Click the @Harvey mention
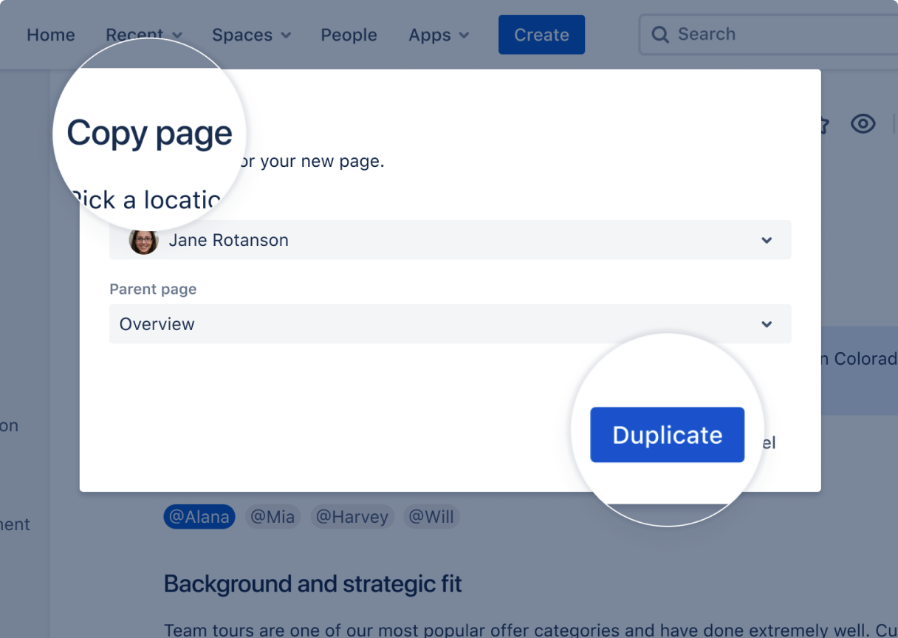Viewport: 898px width, 638px height. tap(352, 517)
